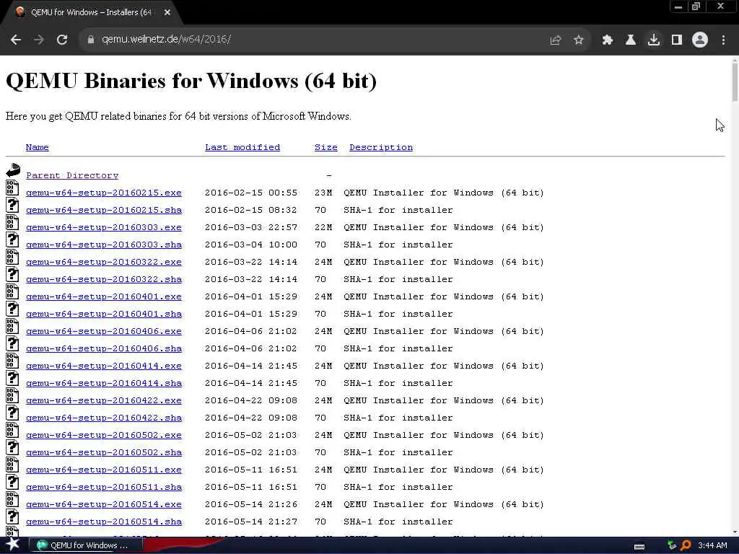Click the forward navigation arrow

point(39,40)
